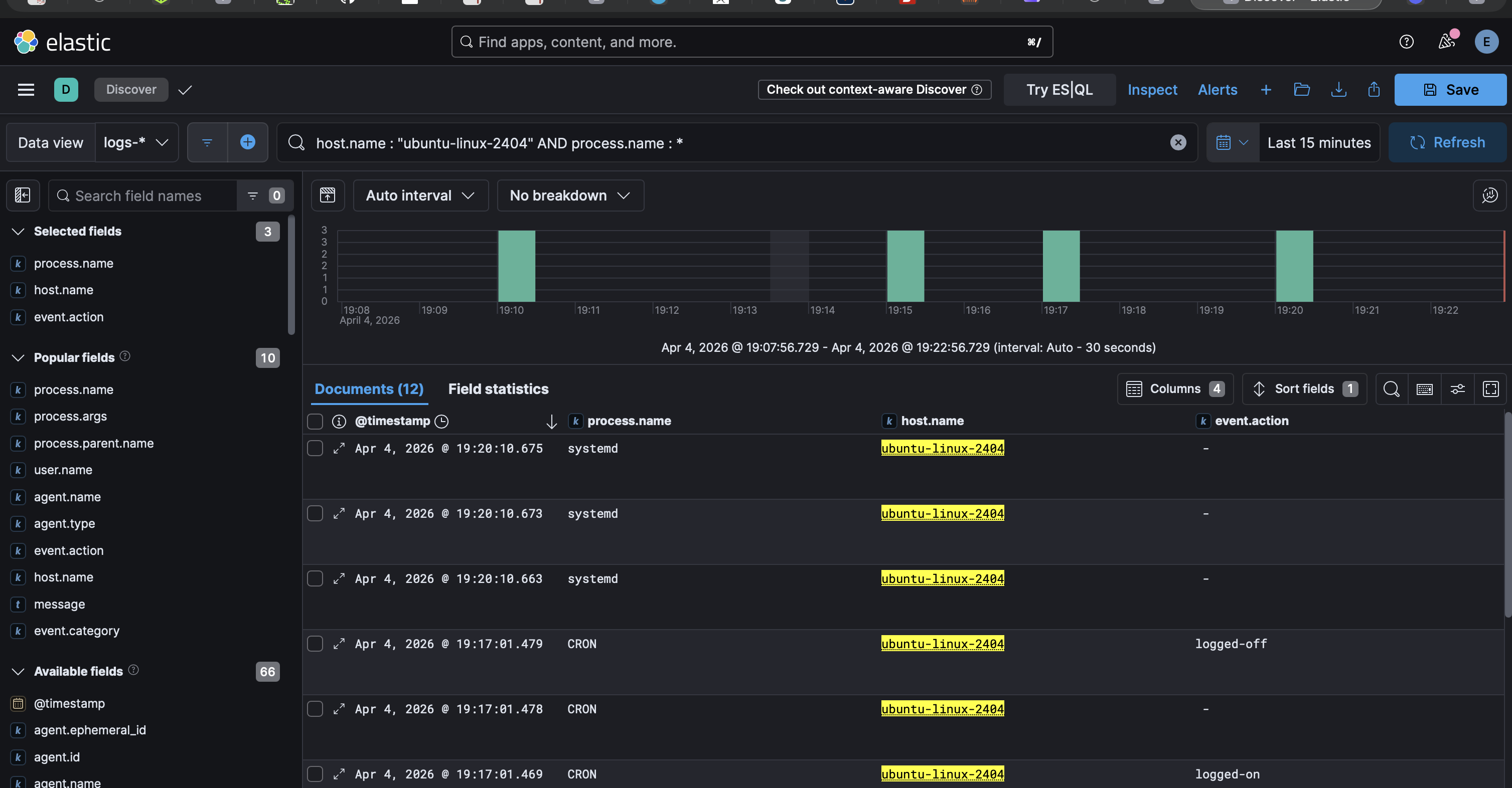Click the KQL query input bar
The width and height of the screenshot is (1512, 788).
[x=736, y=142]
